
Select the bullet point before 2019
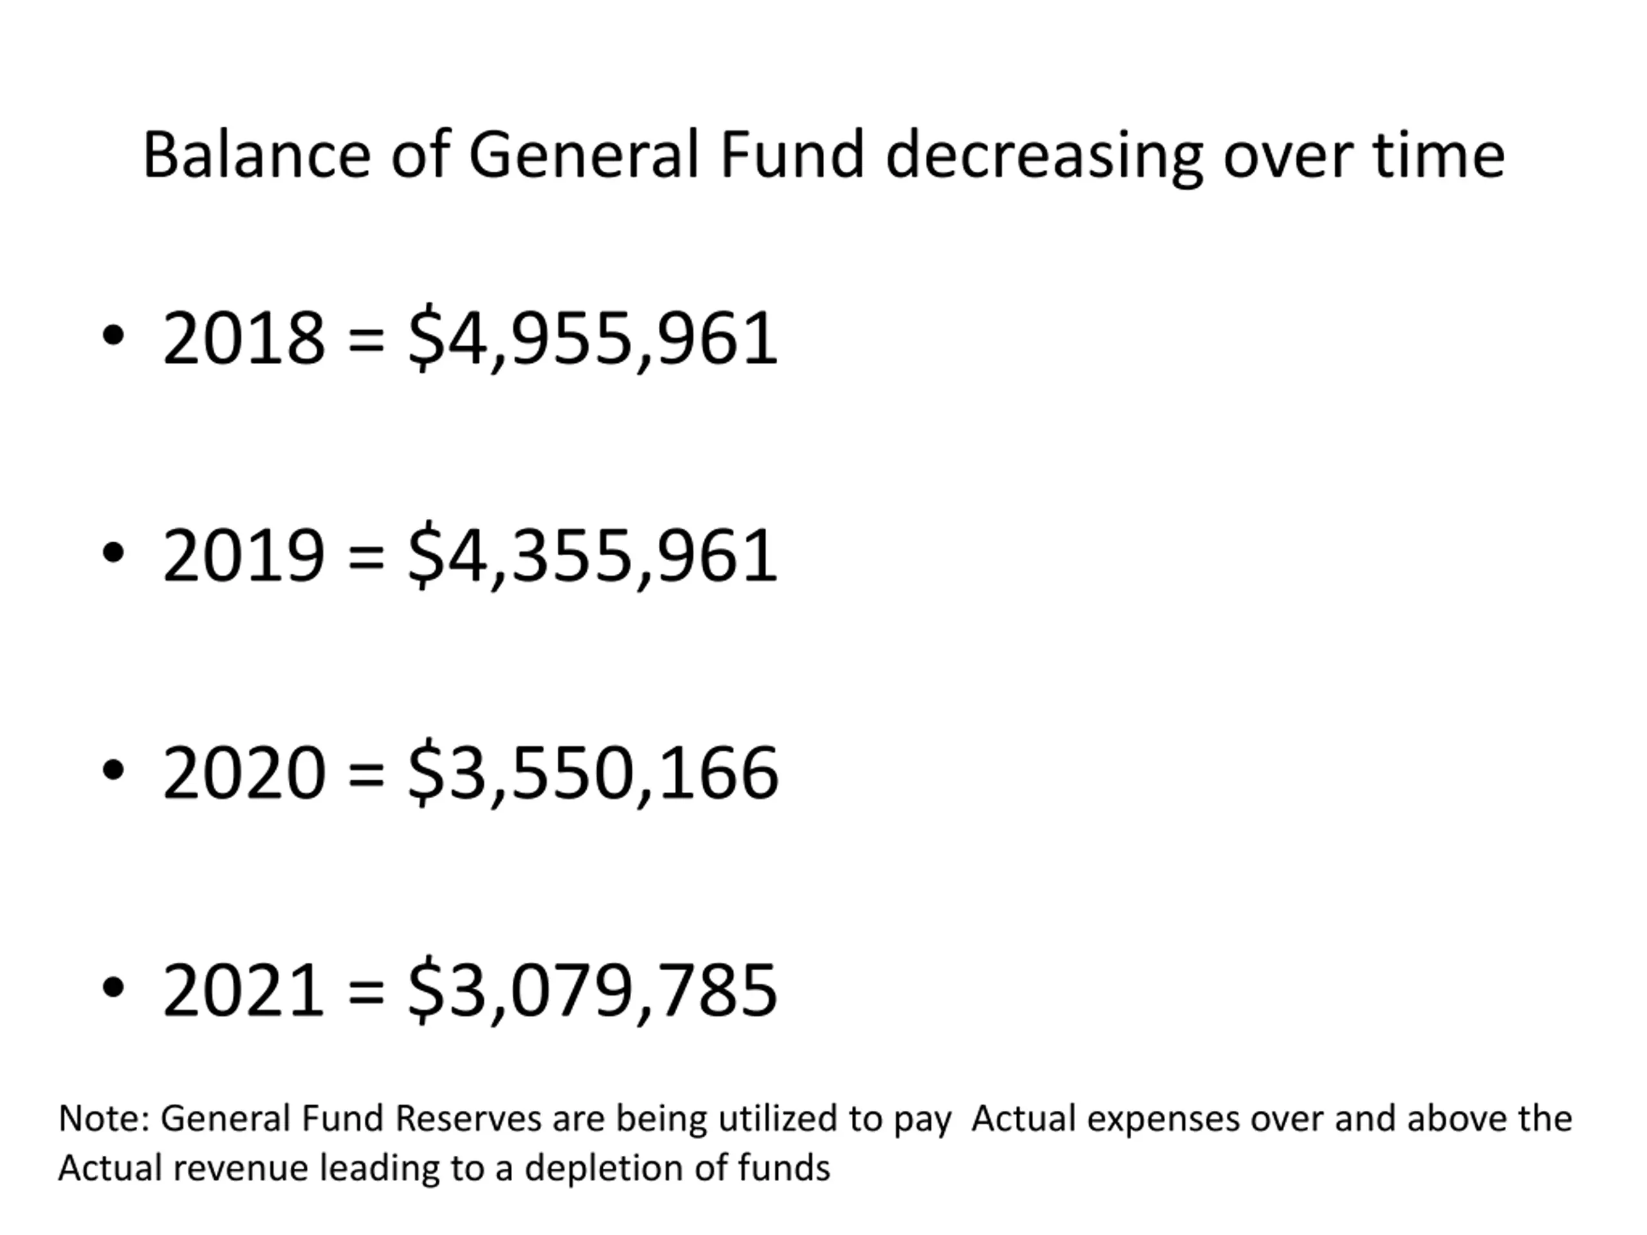(113, 554)
